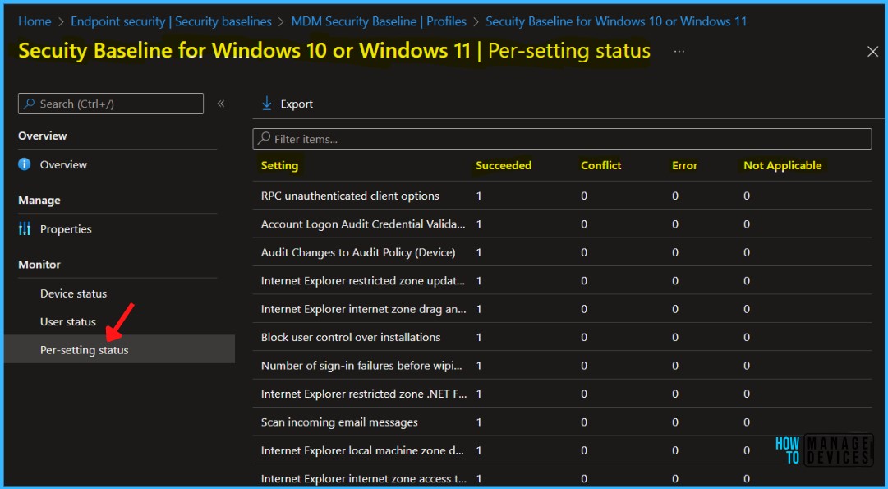Sort by the Setting column header

[279, 165]
